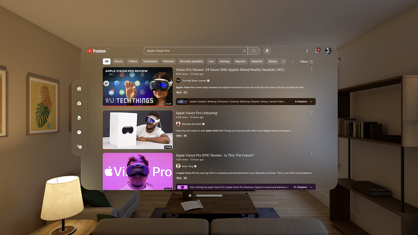The height and width of the screenshot is (235, 418).
Task: Open more options for the EPIC Review video
Action: pos(312,155)
